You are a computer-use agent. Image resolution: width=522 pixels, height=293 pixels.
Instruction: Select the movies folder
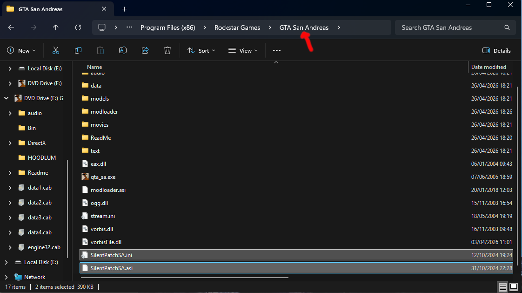tap(296, 124)
